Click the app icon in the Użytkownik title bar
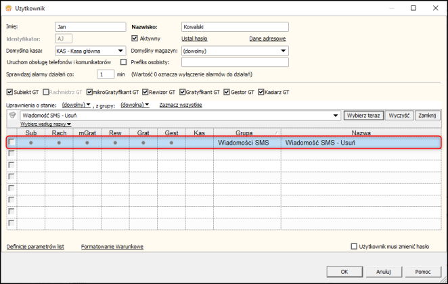 coord(9,8)
